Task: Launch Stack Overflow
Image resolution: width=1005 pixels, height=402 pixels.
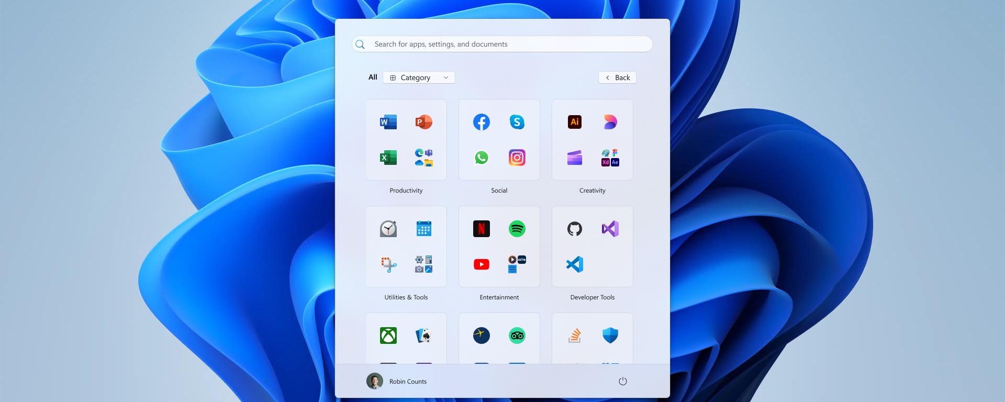Action: [575, 336]
